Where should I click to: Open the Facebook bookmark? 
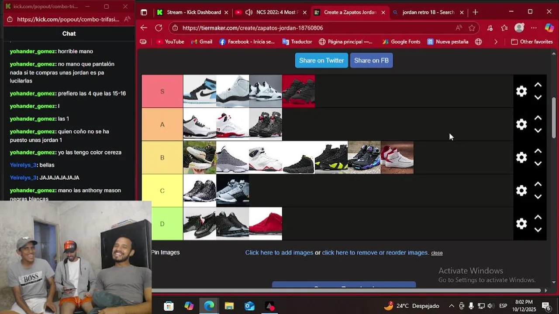point(247,42)
